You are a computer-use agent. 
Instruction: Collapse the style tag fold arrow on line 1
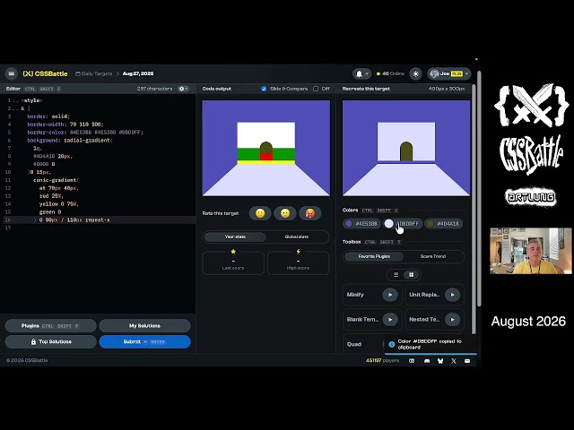point(15,100)
